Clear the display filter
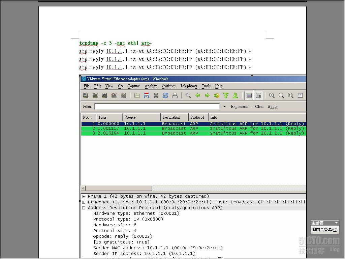The width and height of the screenshot is (345, 259). (x=259, y=107)
